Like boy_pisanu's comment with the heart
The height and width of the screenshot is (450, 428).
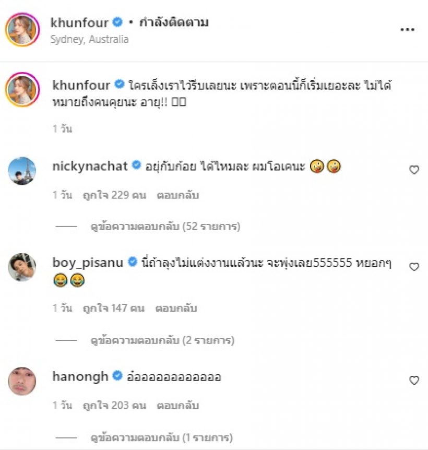tap(414, 267)
